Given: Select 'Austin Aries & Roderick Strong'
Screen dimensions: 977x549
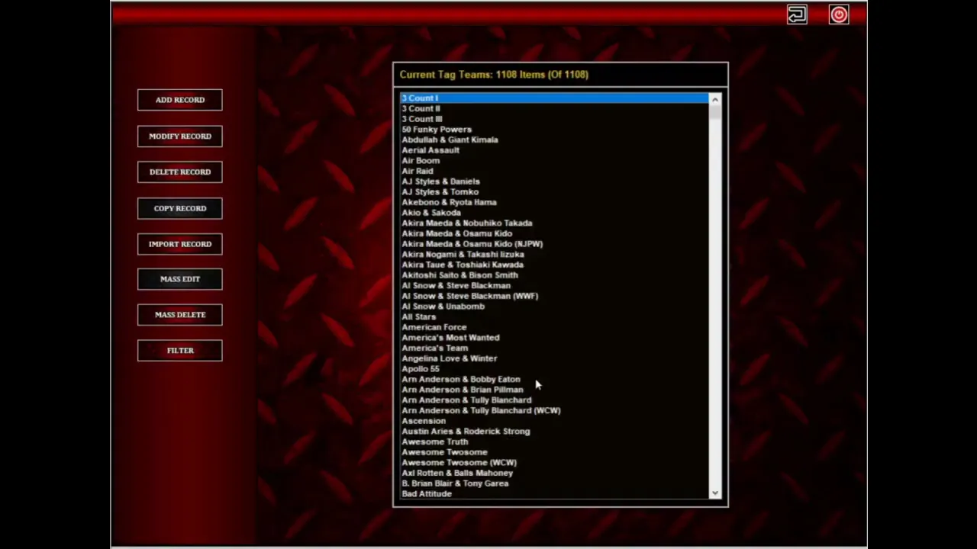Looking at the screenshot, I should click(x=555, y=432).
